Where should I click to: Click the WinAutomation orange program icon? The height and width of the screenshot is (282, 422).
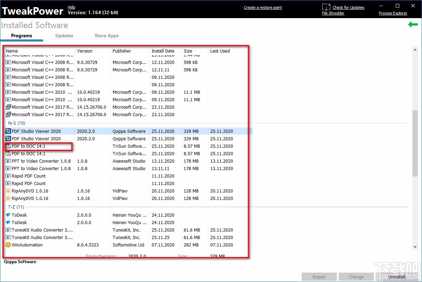pos(8,245)
